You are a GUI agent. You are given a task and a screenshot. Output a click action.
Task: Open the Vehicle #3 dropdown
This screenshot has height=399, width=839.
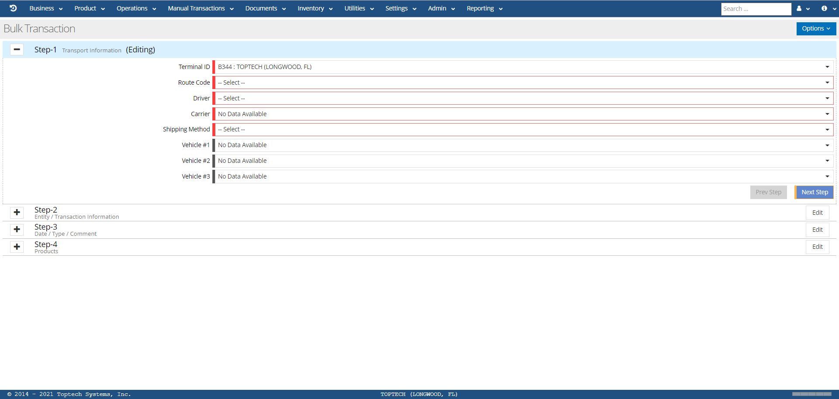tap(524, 177)
